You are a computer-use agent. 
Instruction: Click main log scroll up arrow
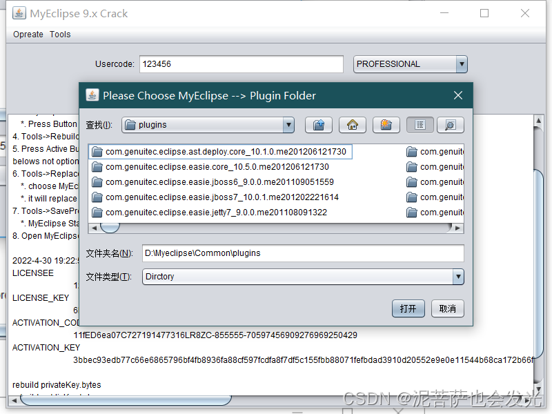click(538, 121)
